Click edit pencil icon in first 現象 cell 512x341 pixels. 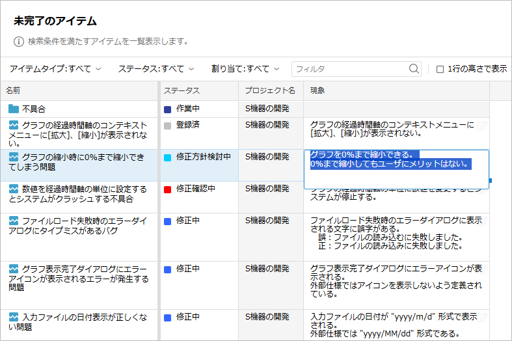coord(482,125)
